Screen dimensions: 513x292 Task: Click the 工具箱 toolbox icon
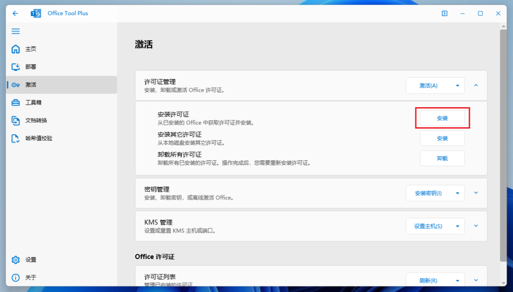(16, 103)
